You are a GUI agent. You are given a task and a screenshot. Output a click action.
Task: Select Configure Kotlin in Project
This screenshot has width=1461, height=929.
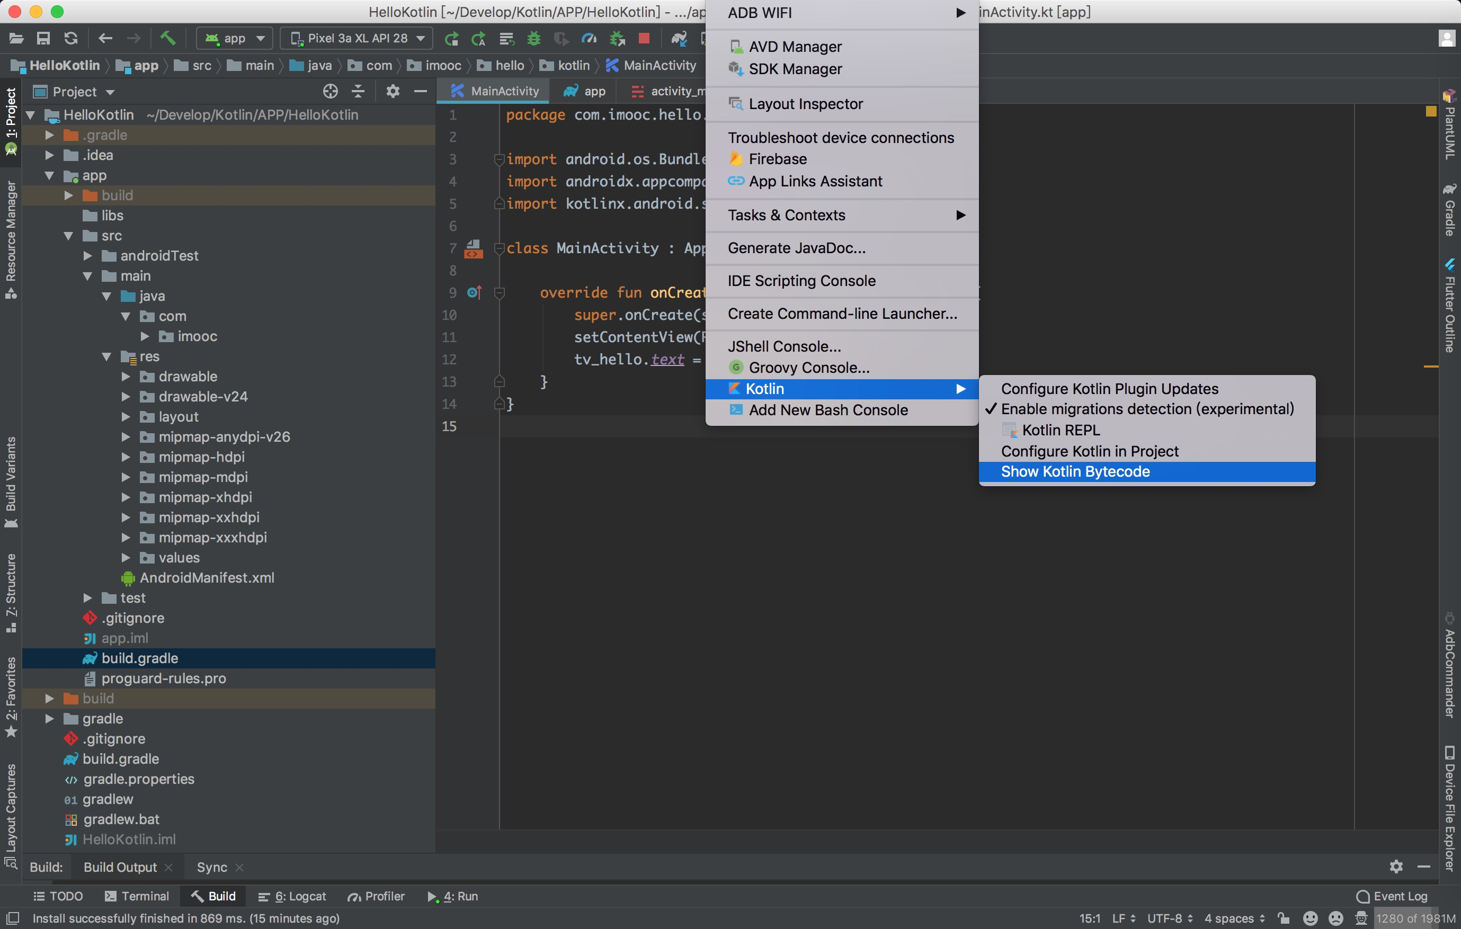1147,451
